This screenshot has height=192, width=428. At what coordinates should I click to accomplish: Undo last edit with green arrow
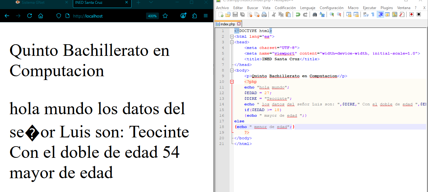pyautogui.click(x=298, y=14)
